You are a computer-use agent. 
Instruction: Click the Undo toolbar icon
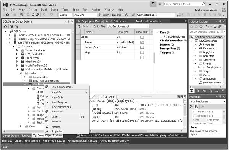44,15
